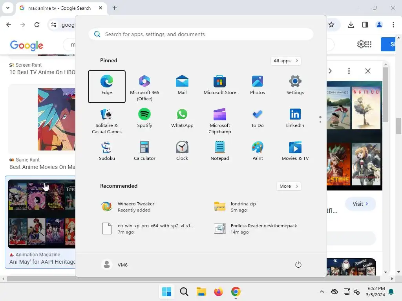Launch Notepad from pinned apps
Screen dimensions: 402x301
tap(220, 151)
